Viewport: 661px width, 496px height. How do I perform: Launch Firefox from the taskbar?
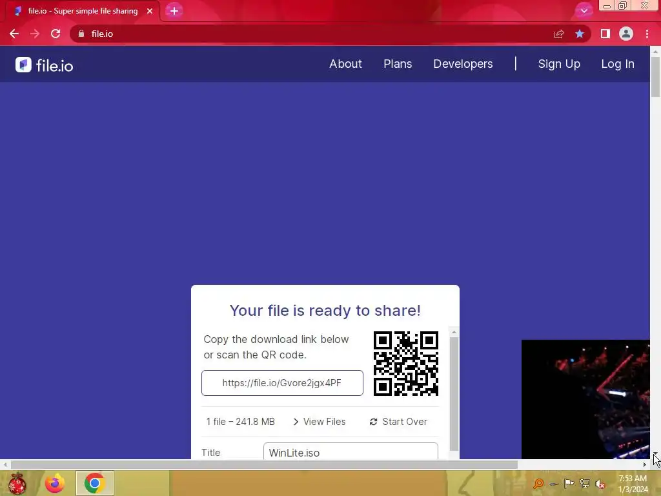pos(56,483)
